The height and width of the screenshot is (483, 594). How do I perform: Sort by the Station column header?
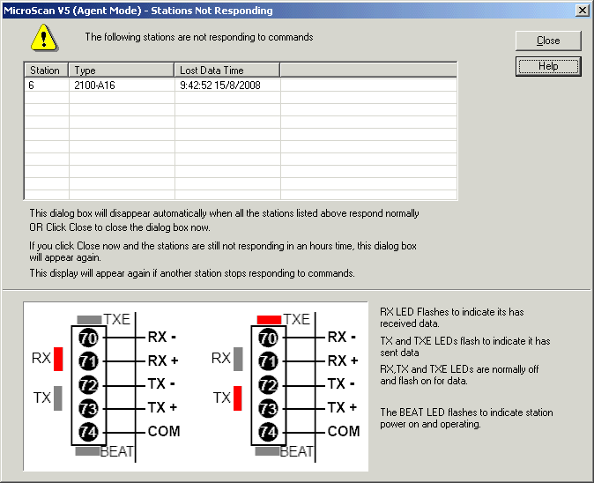pos(46,71)
